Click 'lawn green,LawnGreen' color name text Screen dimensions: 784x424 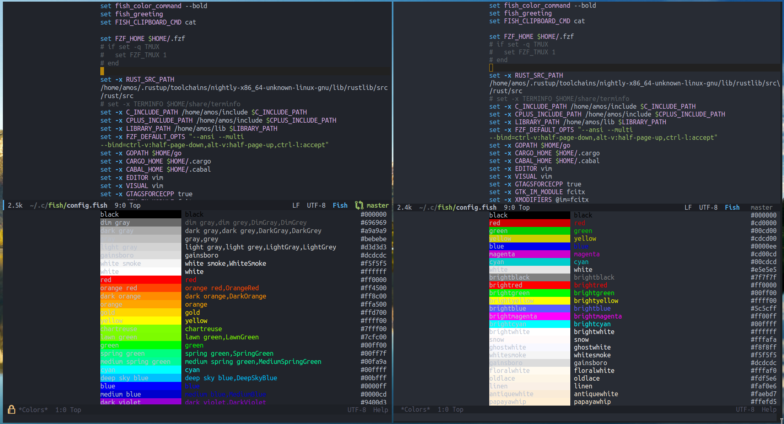click(222, 337)
